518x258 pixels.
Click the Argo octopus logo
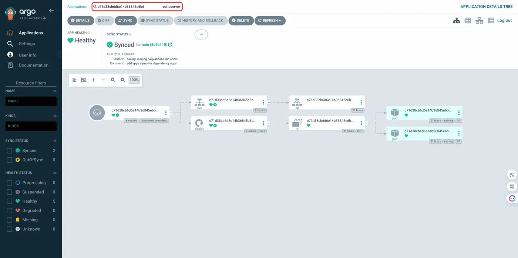point(11,14)
